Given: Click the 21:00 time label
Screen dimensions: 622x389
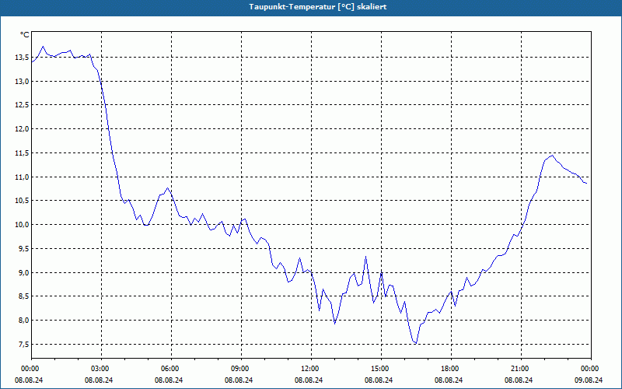Looking at the screenshot, I should [519, 369].
